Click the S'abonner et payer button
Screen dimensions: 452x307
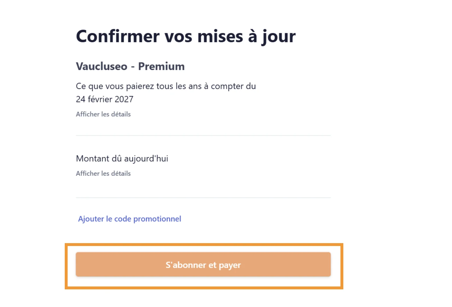[x=203, y=265]
